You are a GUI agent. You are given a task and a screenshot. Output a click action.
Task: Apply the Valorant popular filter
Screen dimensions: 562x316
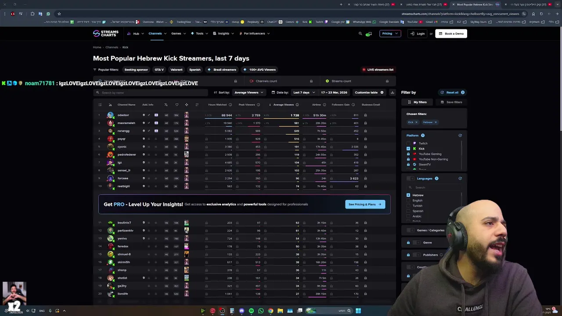176,69
